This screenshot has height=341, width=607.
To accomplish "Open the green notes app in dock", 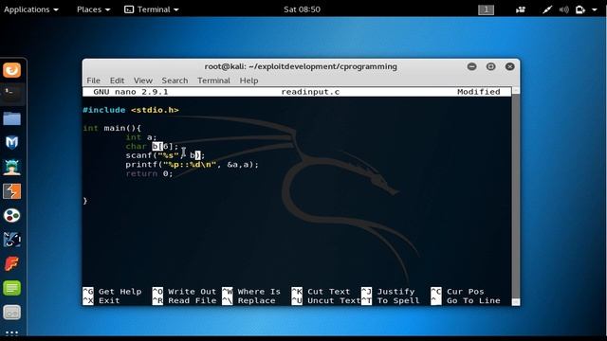I will [12, 288].
